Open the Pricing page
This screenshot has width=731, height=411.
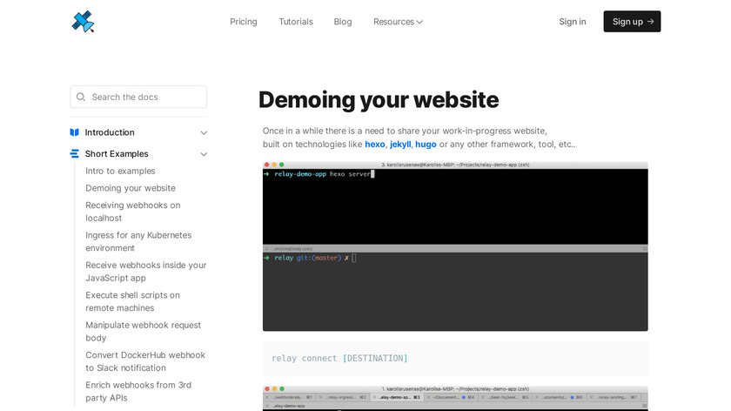pos(244,22)
